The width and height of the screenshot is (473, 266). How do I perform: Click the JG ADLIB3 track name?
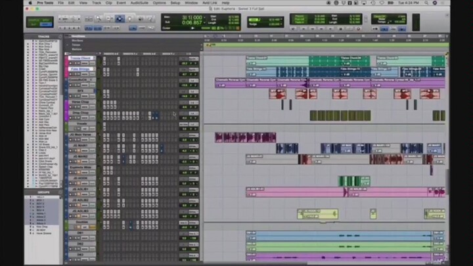[x=81, y=211]
